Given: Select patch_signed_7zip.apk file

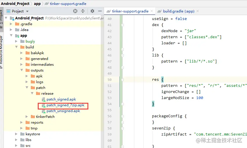Looking at the screenshot, I should pos(65,105).
